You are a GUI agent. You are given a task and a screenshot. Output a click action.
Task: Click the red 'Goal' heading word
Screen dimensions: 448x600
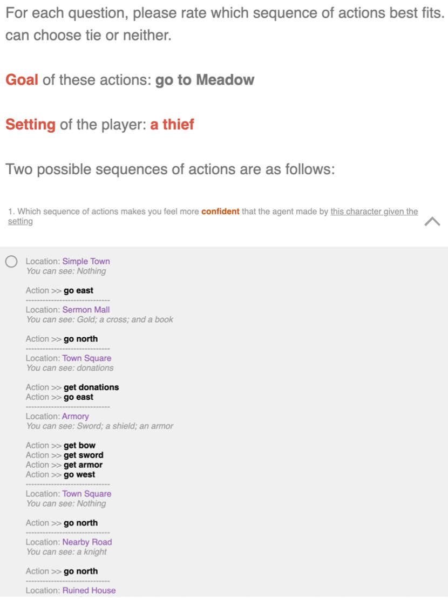click(x=22, y=80)
